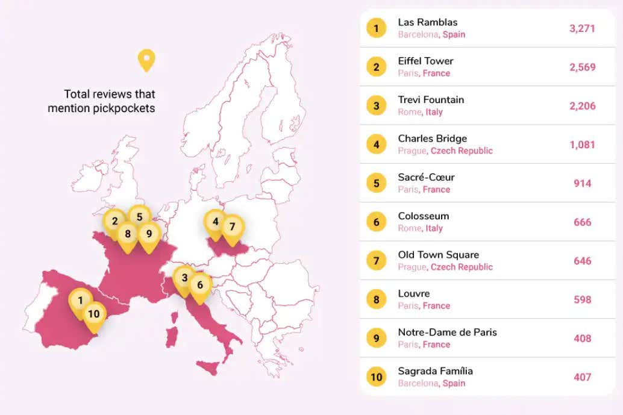
Task: Click the Louvre review count 598
Action: (582, 299)
